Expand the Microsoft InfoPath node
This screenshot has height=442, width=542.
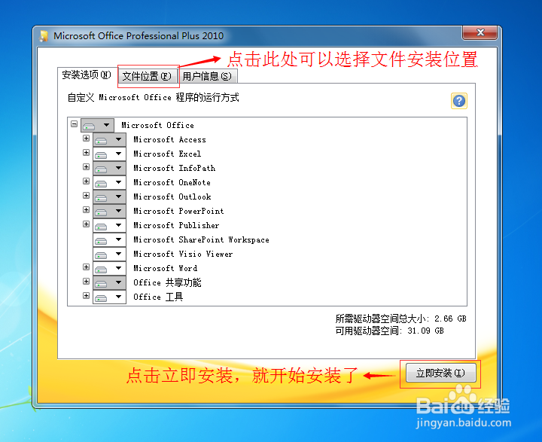click(x=86, y=167)
